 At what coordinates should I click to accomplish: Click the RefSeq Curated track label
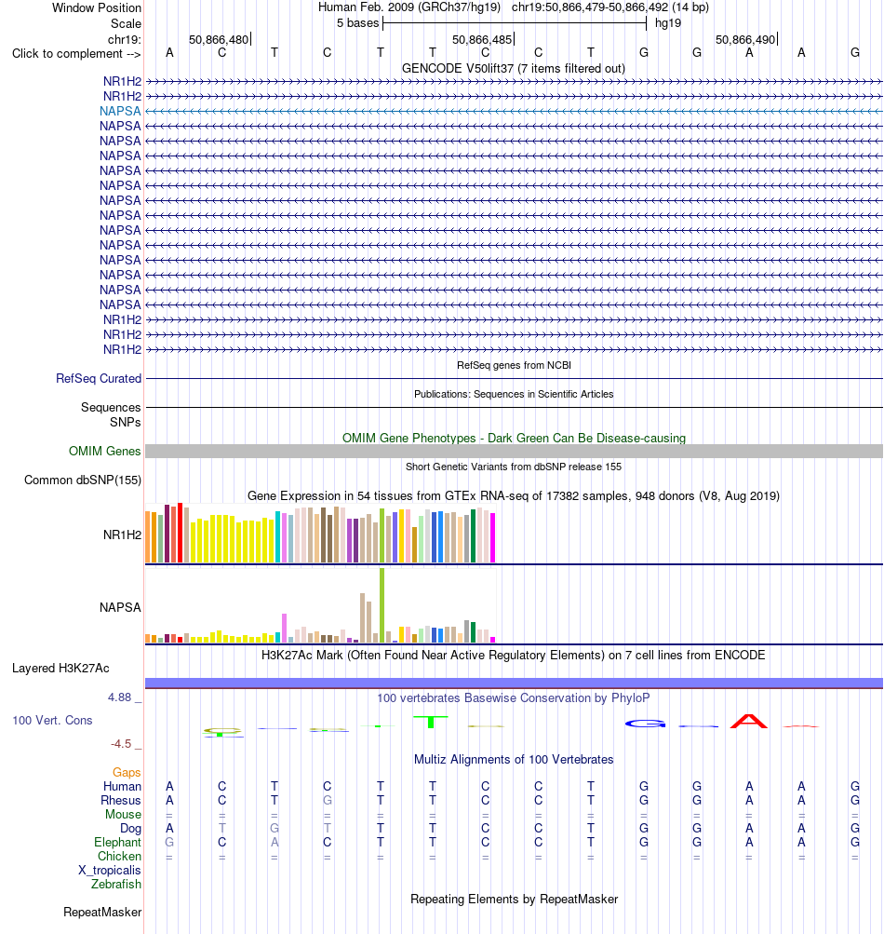pos(99,379)
